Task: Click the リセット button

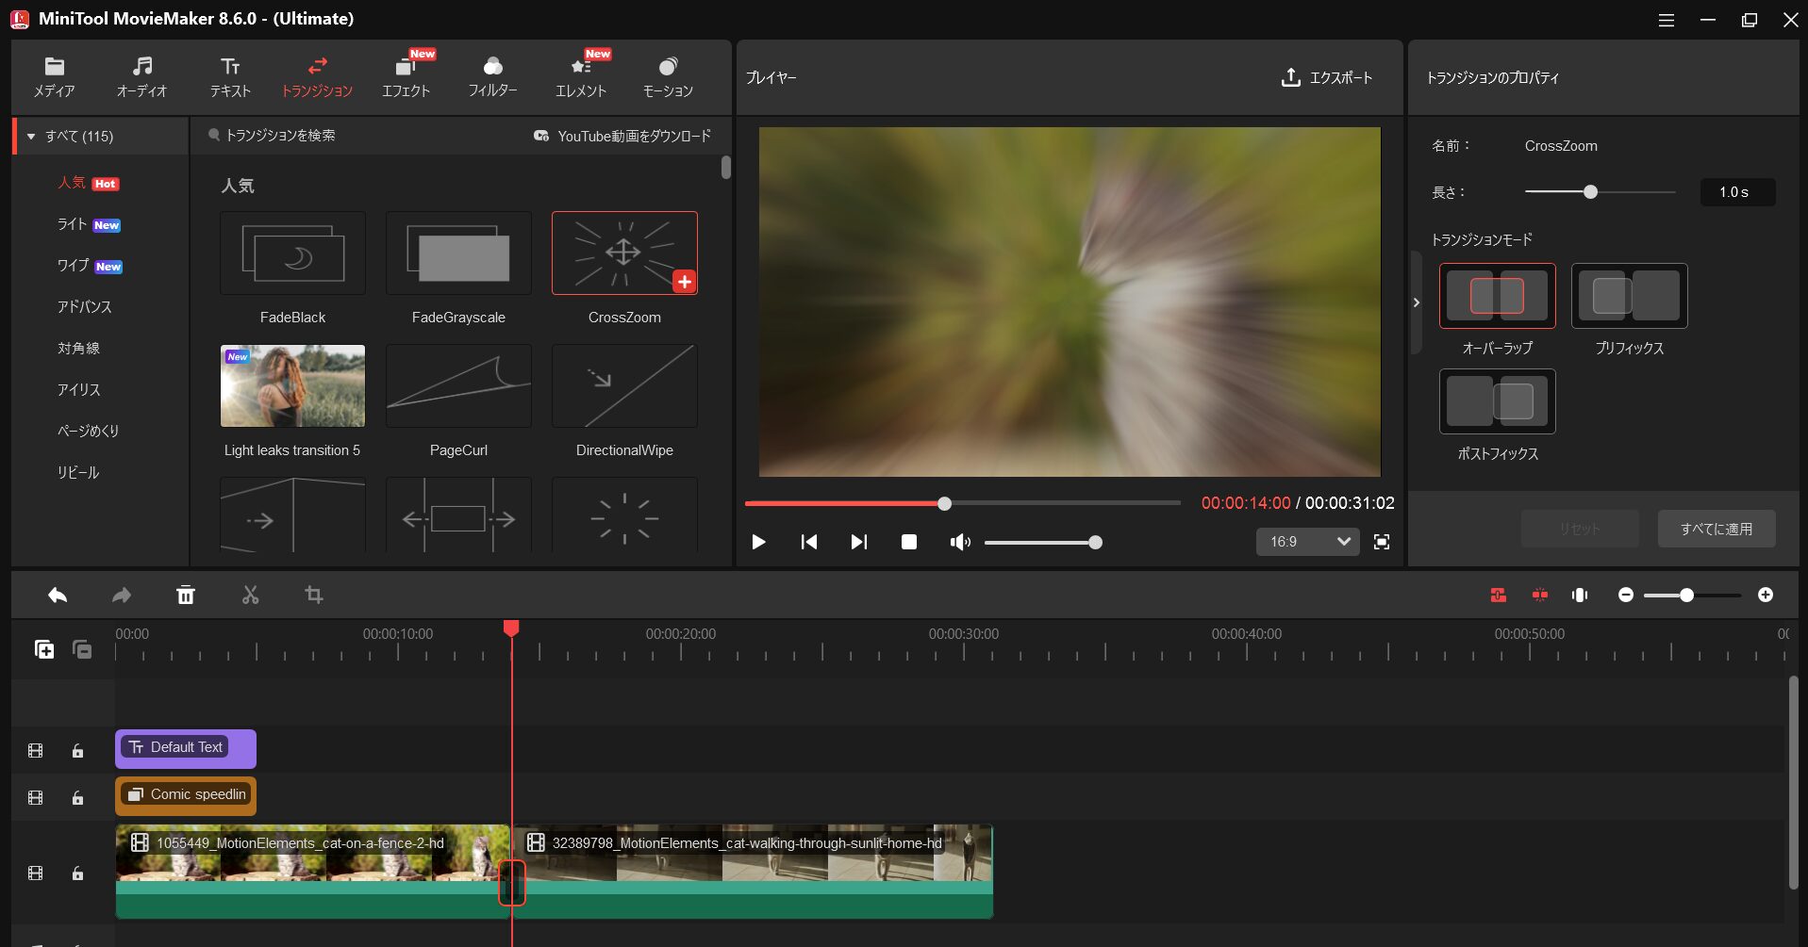Action: click(x=1580, y=529)
